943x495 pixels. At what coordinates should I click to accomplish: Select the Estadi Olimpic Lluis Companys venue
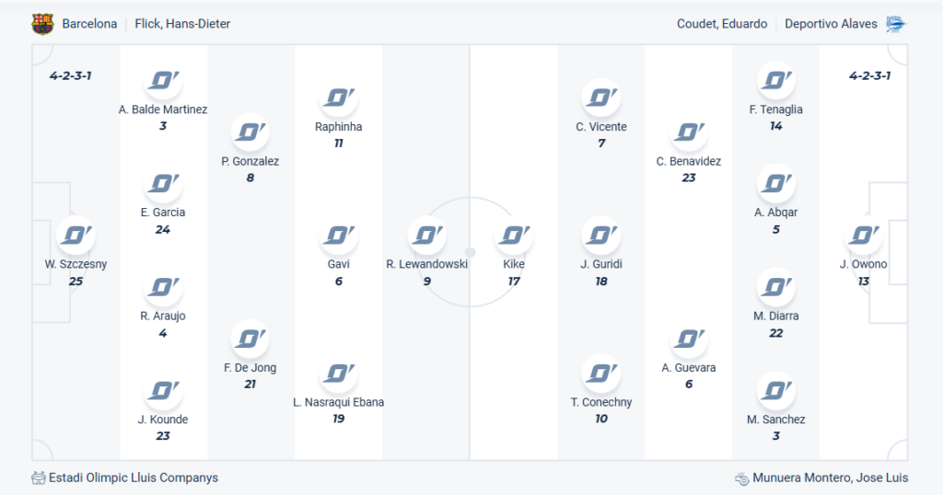coord(134,478)
